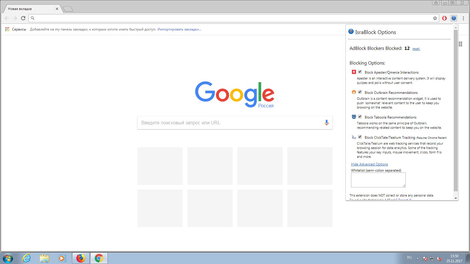Click Импортировать закладки link
Viewport: 470px width, 264px height.
179,29
